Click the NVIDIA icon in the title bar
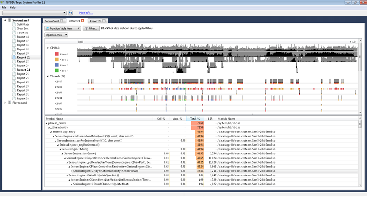 pos(2,2)
